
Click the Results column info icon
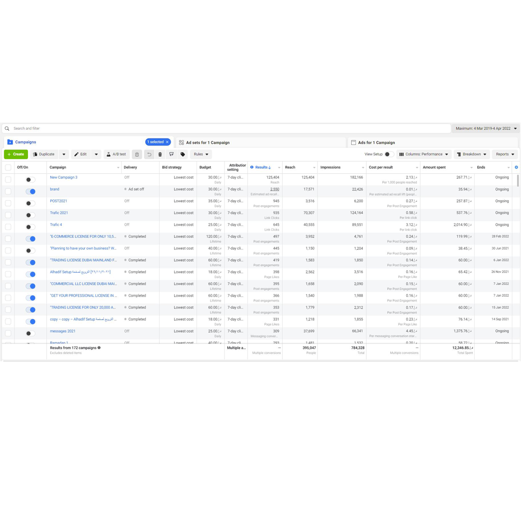[x=252, y=167]
